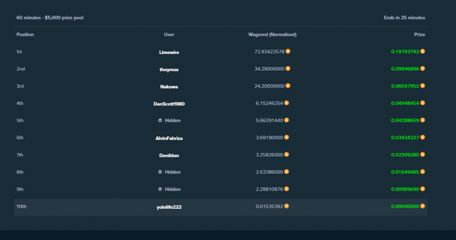The width and height of the screenshot is (456, 240).
Task: Click bitcoin icon next to Limewire's wagered amount
Action: pos(288,51)
